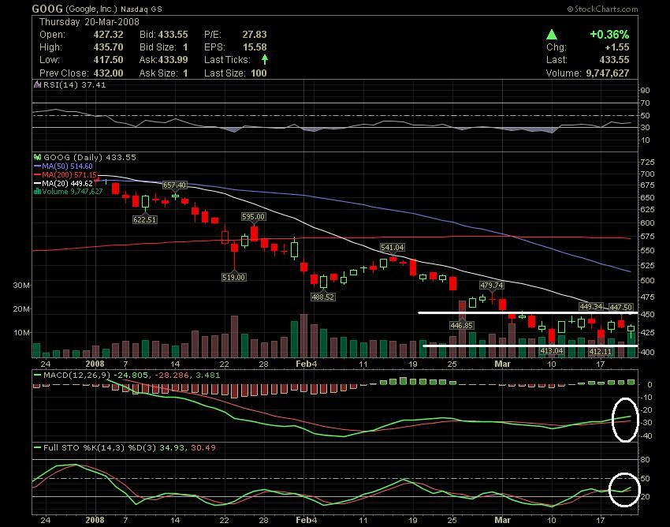Click the MACD legend line marker
Screen dimensions: 670x527
(x=38, y=376)
